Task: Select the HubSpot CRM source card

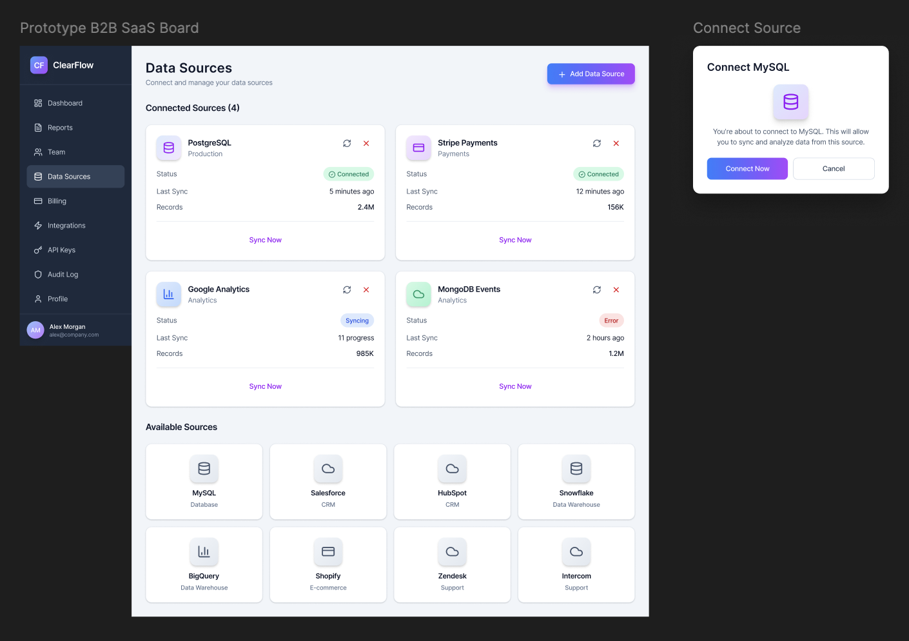Action: [453, 482]
